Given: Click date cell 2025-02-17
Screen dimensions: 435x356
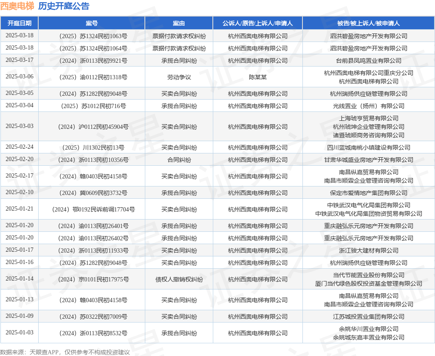Looking at the screenshot, I should pyautogui.click(x=20, y=175).
